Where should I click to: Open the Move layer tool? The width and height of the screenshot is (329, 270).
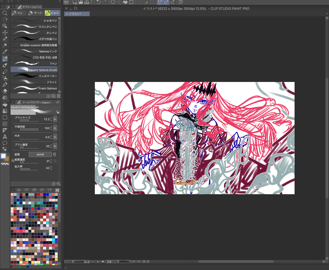click(5, 32)
